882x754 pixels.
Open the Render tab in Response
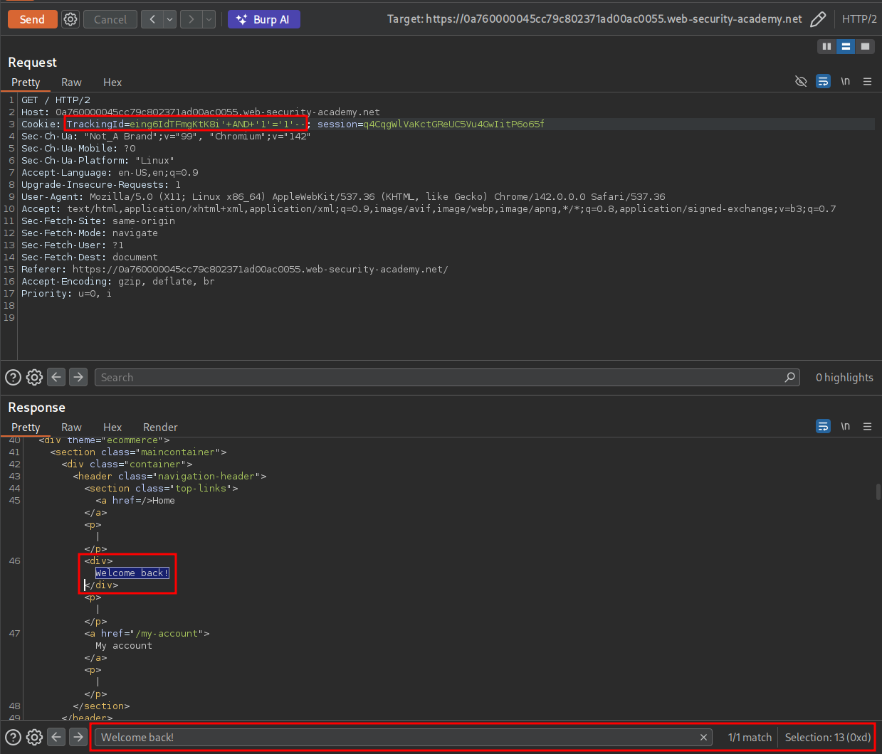point(160,428)
